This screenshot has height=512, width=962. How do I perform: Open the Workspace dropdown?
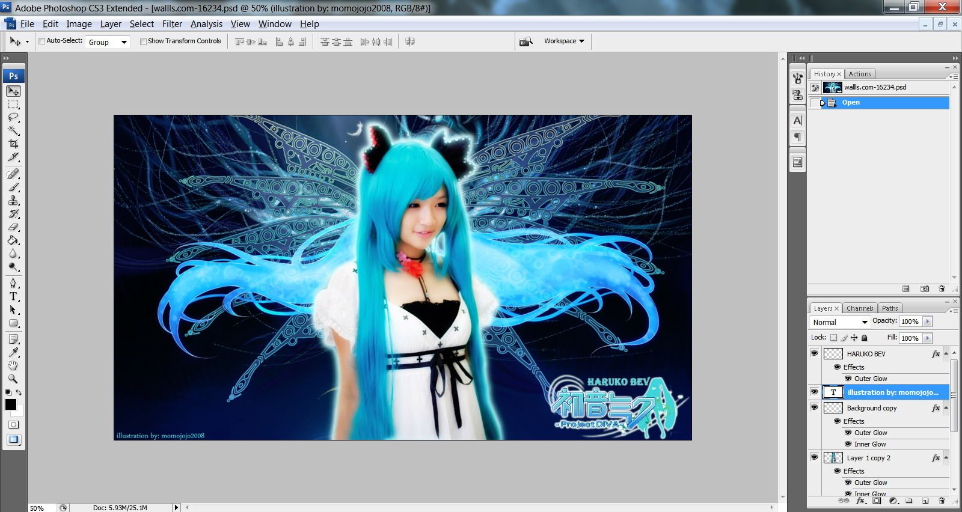click(564, 41)
